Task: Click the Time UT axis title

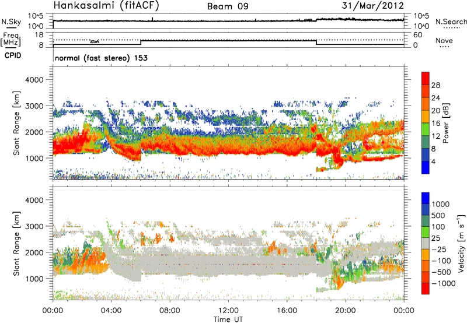Action: click(x=228, y=320)
